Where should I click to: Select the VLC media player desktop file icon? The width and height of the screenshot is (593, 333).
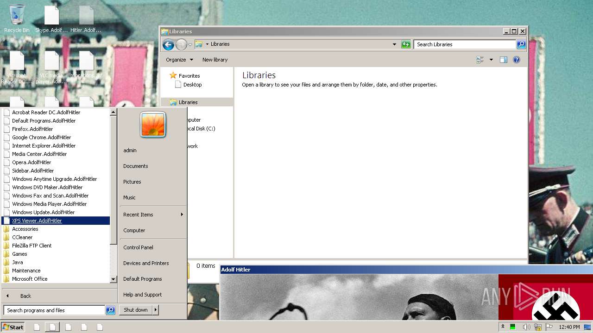(51, 67)
